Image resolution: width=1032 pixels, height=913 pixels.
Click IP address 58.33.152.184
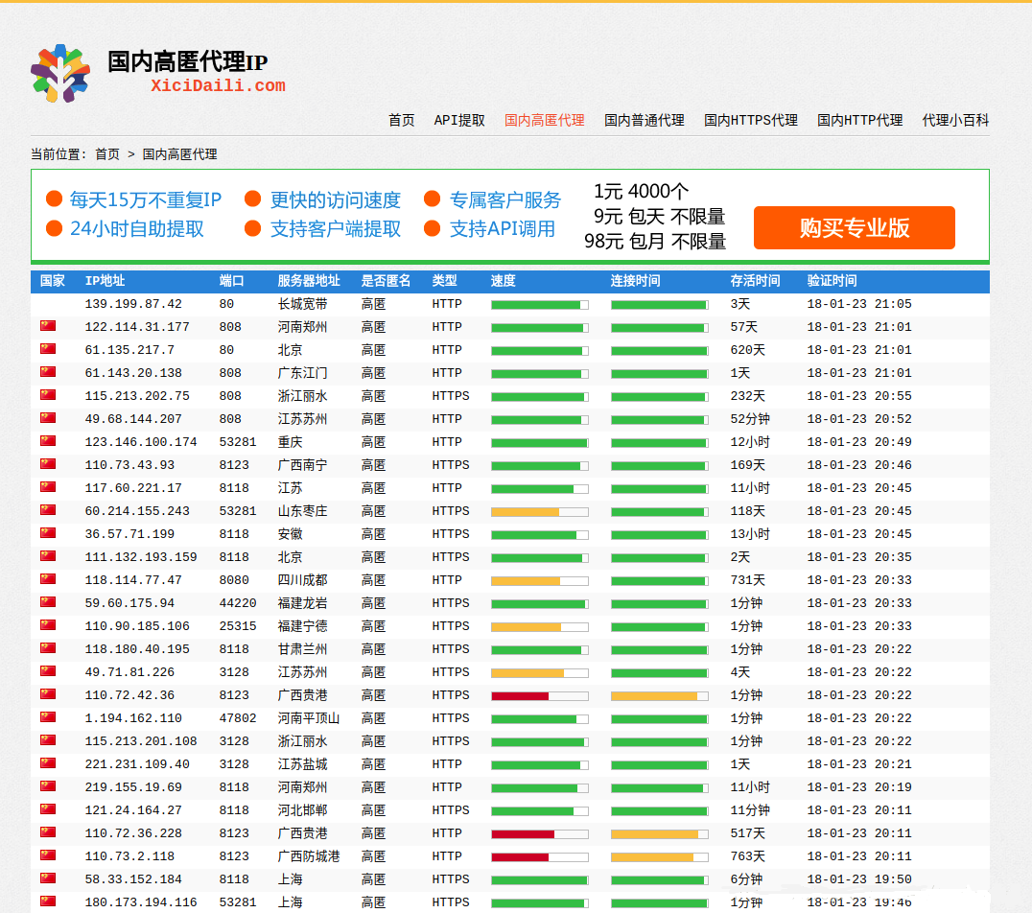point(133,879)
